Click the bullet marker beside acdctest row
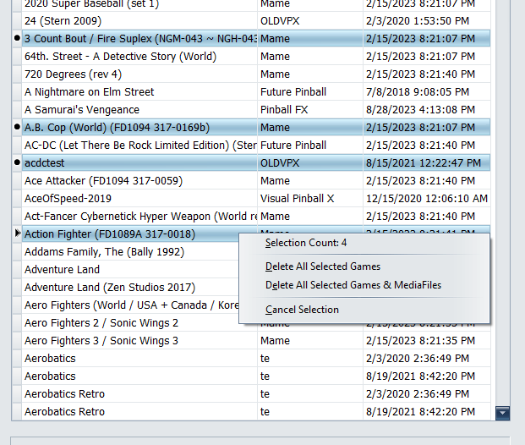The image size is (525, 445). click(x=18, y=162)
